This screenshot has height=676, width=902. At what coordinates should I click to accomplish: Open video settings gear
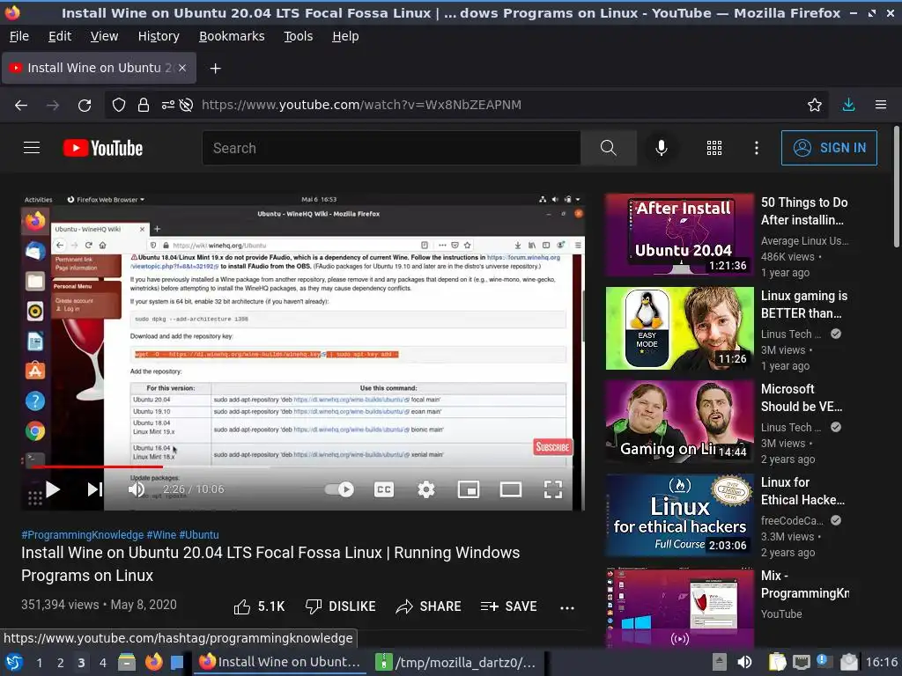pos(426,489)
